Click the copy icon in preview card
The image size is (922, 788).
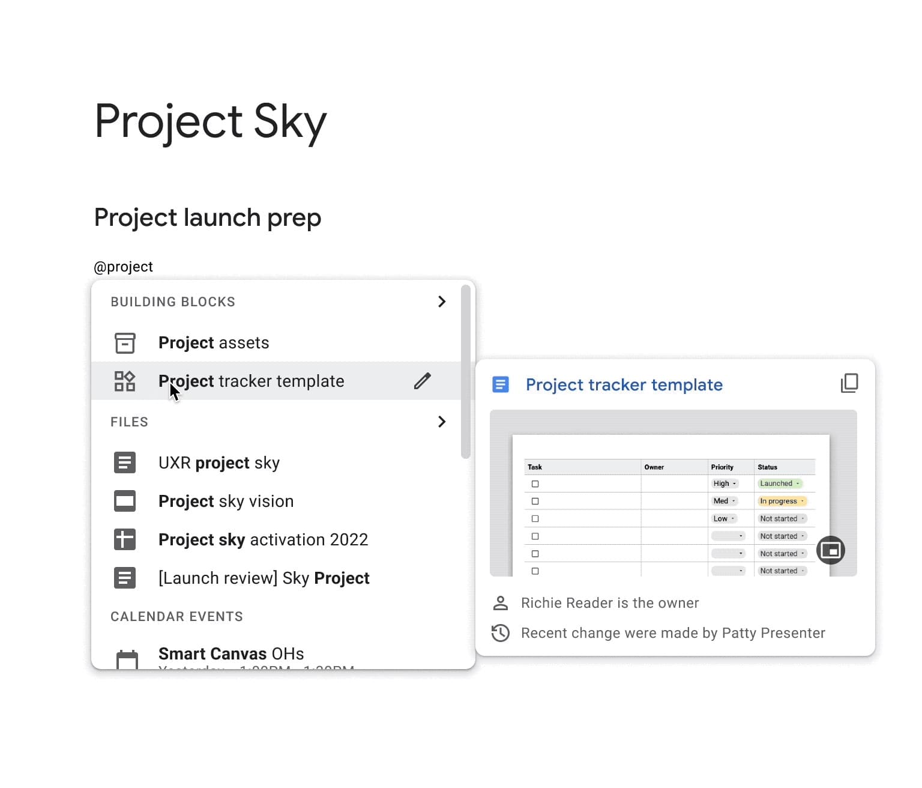point(849,383)
